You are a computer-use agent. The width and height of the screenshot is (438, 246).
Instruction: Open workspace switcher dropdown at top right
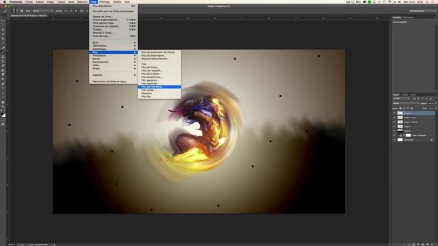(x=422, y=11)
